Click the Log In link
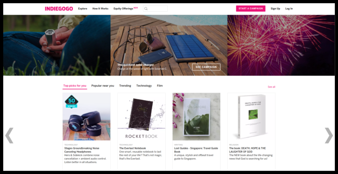 pos(289,8)
